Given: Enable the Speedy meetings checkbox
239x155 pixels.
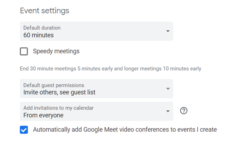Looking at the screenshot, I should point(24,51).
